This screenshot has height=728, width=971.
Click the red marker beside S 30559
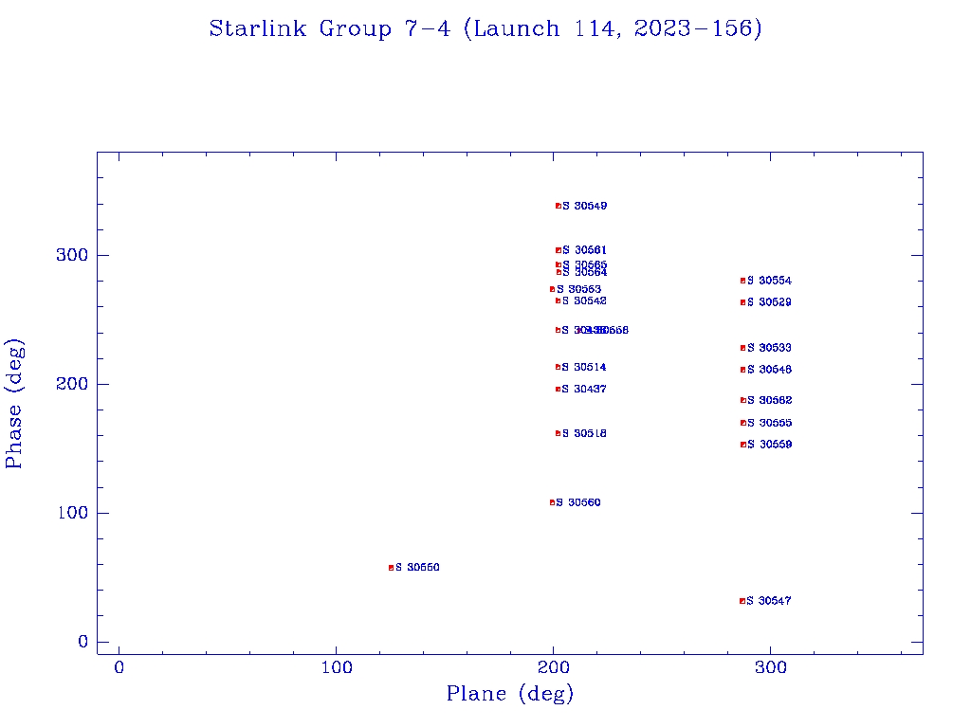click(x=743, y=445)
